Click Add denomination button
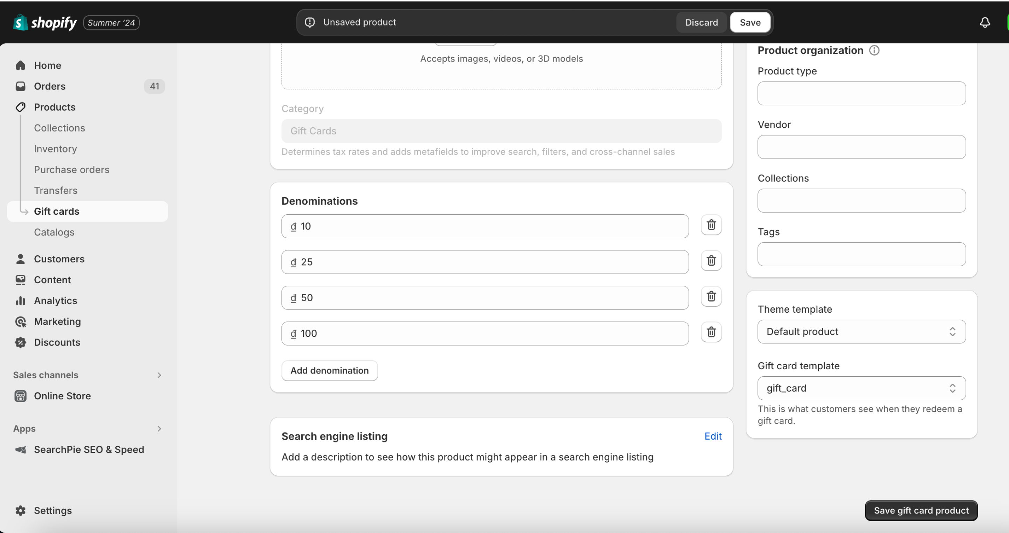Screen dimensions: 1009x533 pyautogui.click(x=329, y=371)
